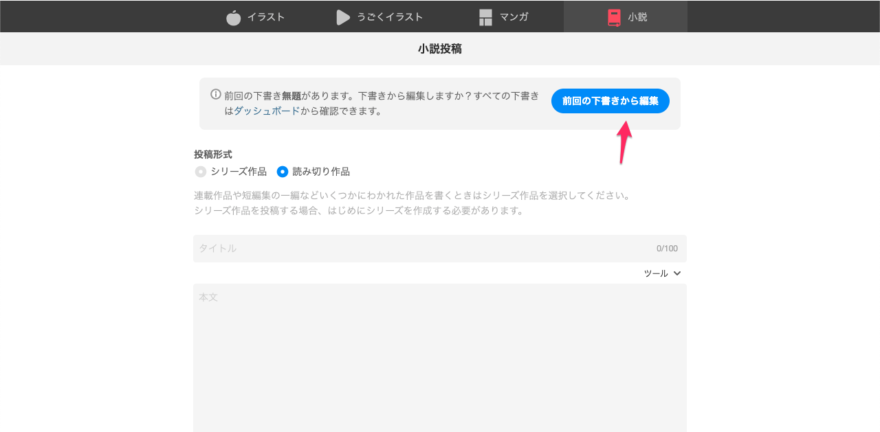The height and width of the screenshot is (432, 880).
Task: Click the 小説投稿 page heading
Action: click(440, 49)
